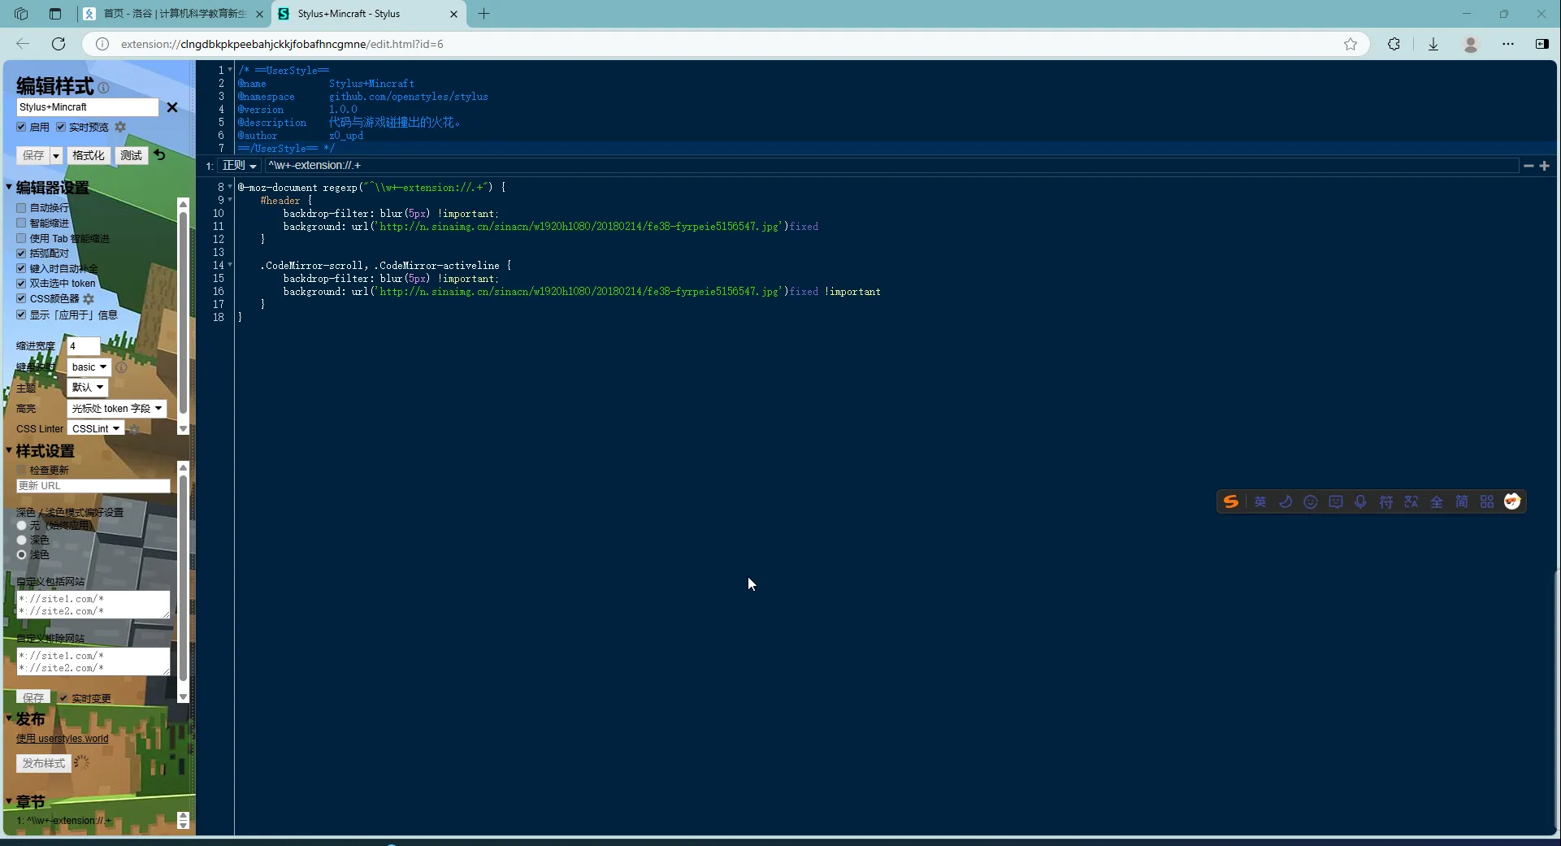Switch to the 洛谷 首页 browser tab
The height and width of the screenshot is (846, 1561).
tap(175, 14)
